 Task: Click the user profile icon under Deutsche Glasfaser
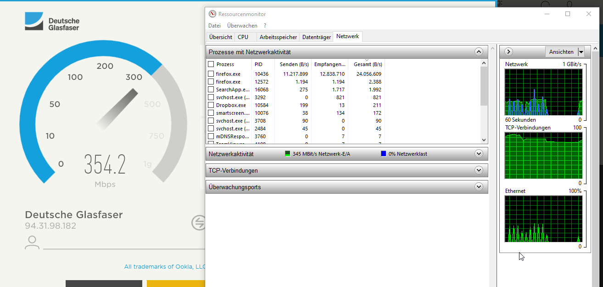point(32,242)
